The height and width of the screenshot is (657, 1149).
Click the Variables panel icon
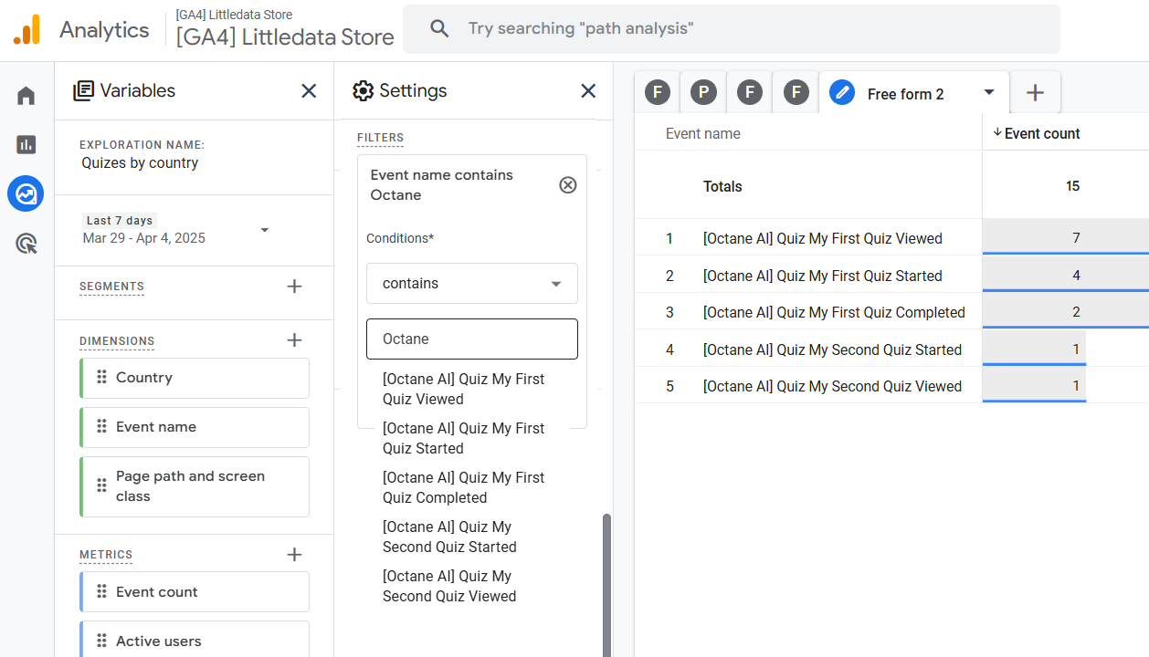coord(84,90)
